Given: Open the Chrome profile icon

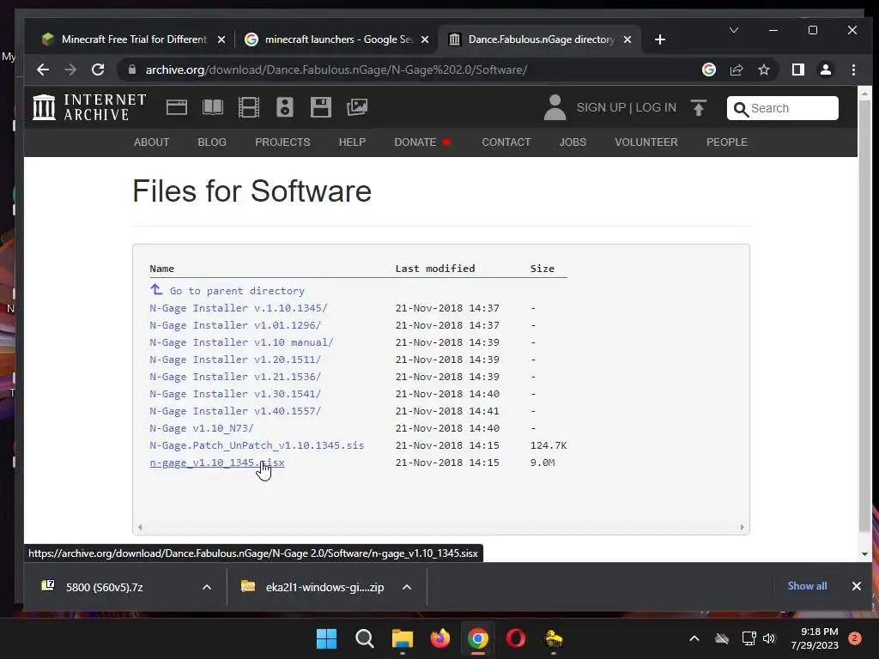Looking at the screenshot, I should pos(825,70).
